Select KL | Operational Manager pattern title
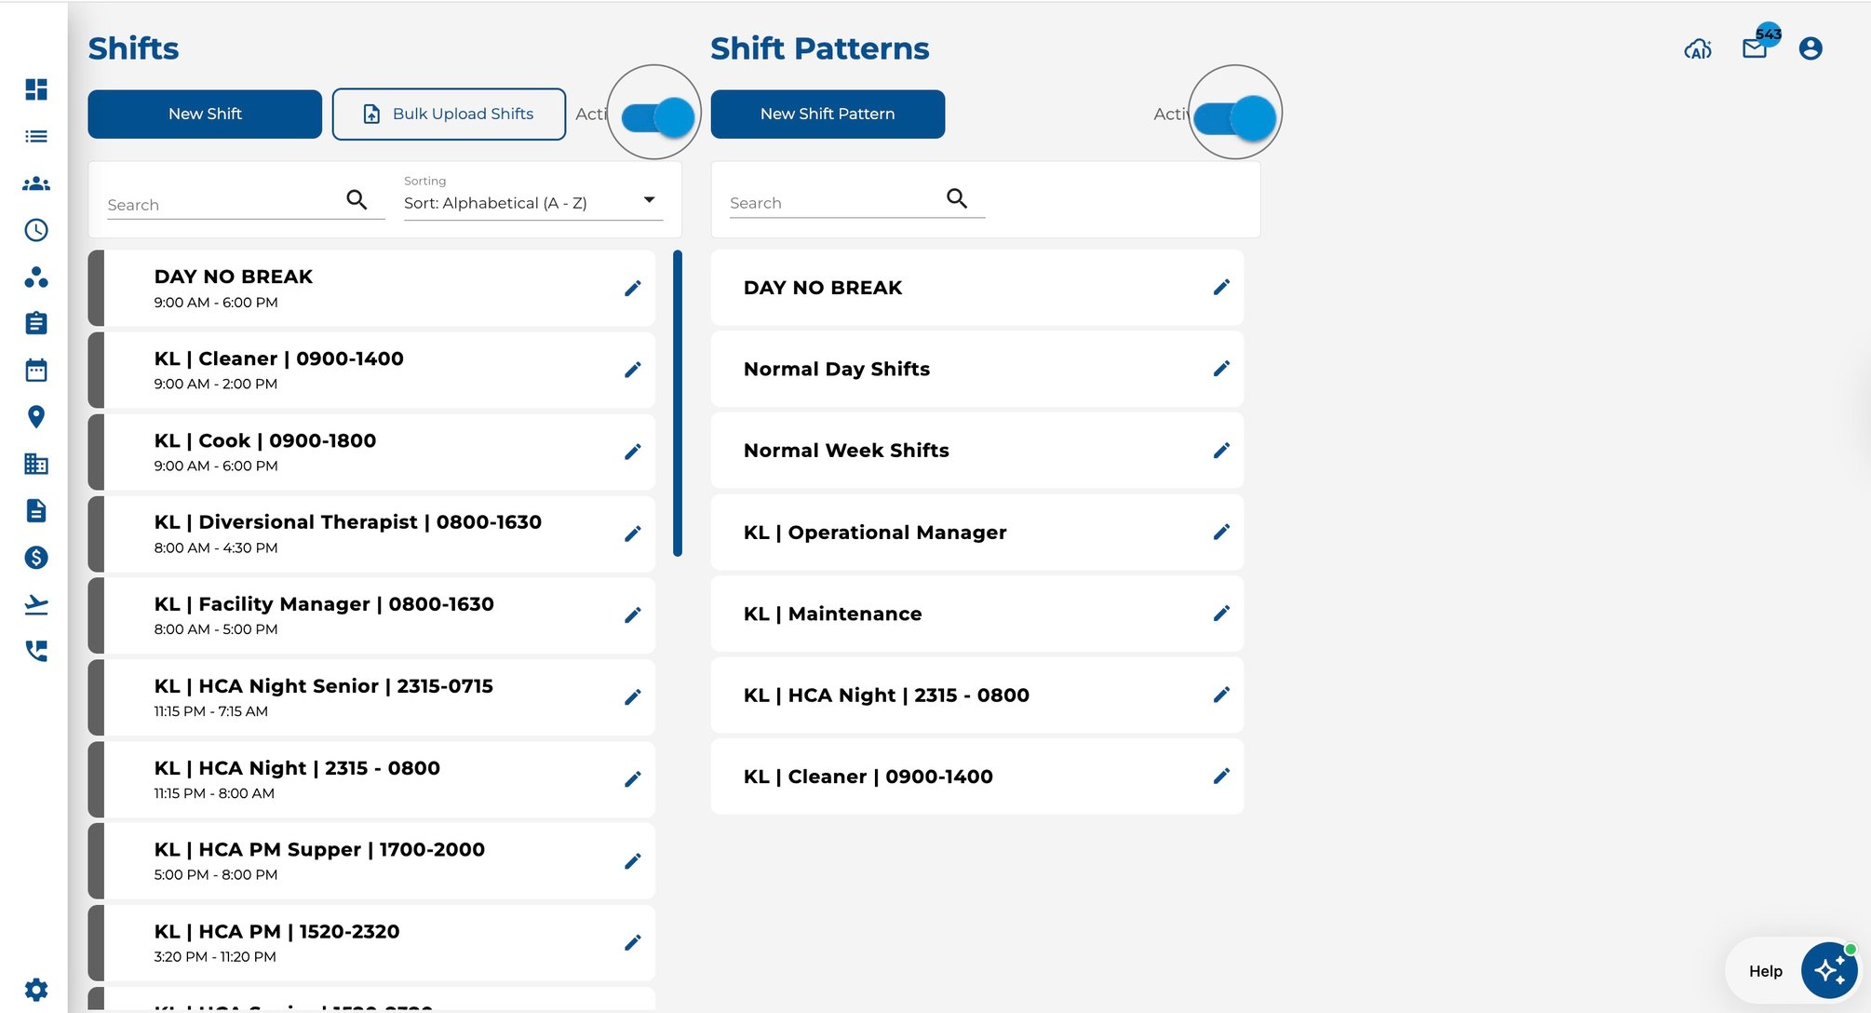 [875, 533]
